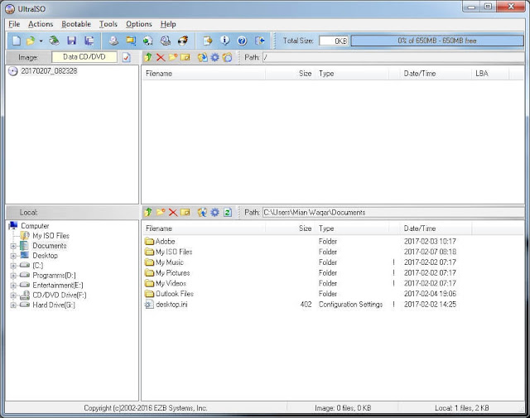Expand the Programms(D:) drive node
The height and width of the screenshot is (418, 530).
tap(13, 276)
